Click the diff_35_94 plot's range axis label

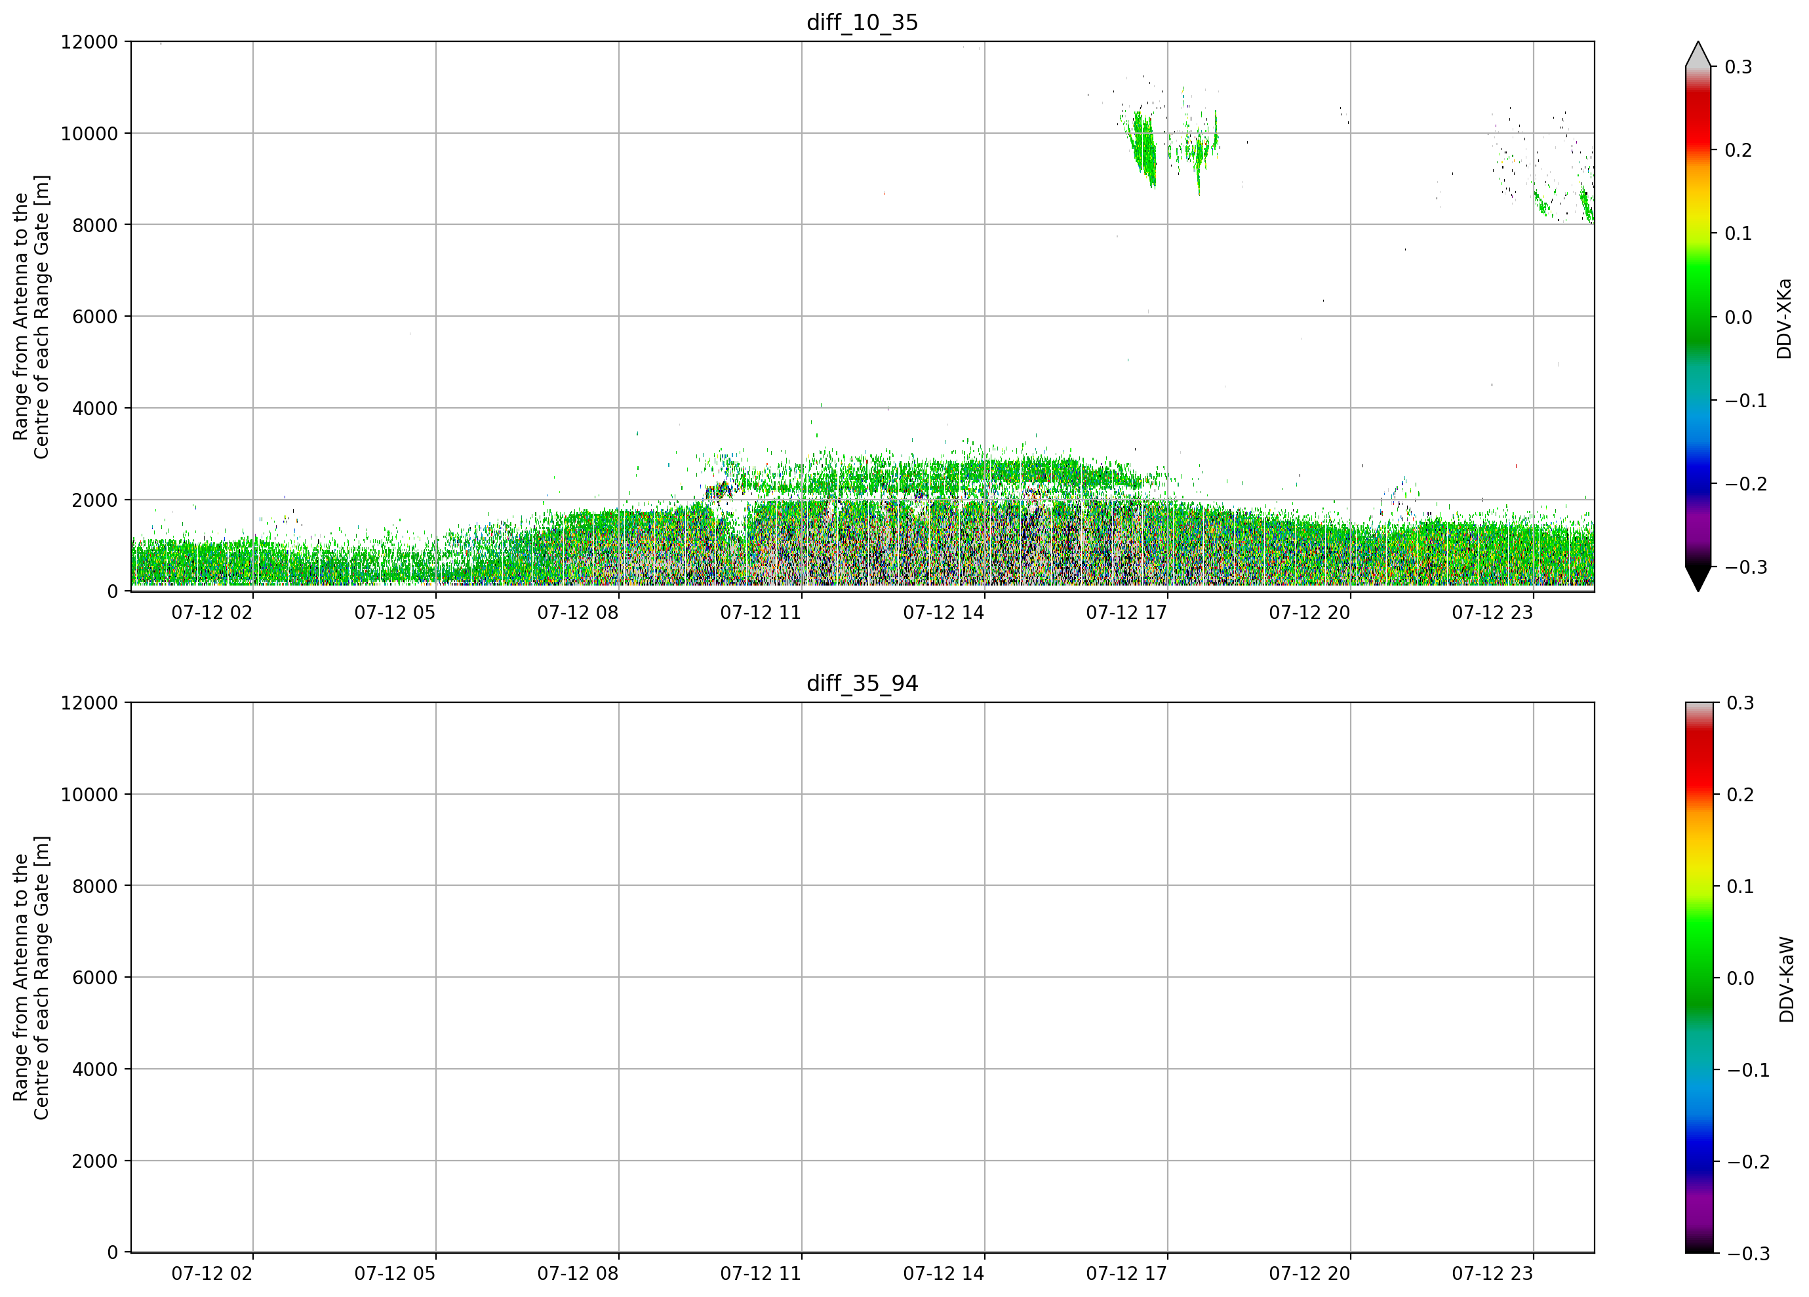pyautogui.click(x=31, y=978)
